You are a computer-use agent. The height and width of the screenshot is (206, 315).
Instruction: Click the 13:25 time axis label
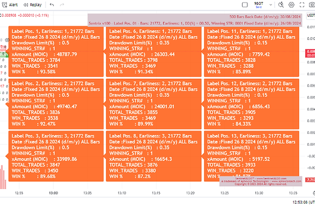coord(225,193)
